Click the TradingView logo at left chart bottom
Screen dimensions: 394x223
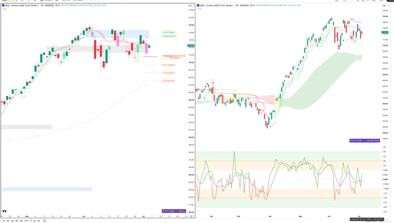tap(4, 212)
